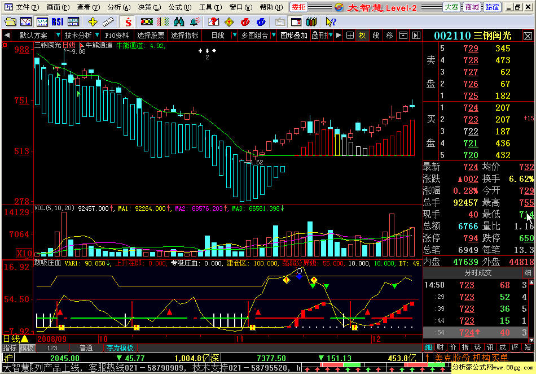Expand the 默认方案 dropdown arrow

[58, 35]
